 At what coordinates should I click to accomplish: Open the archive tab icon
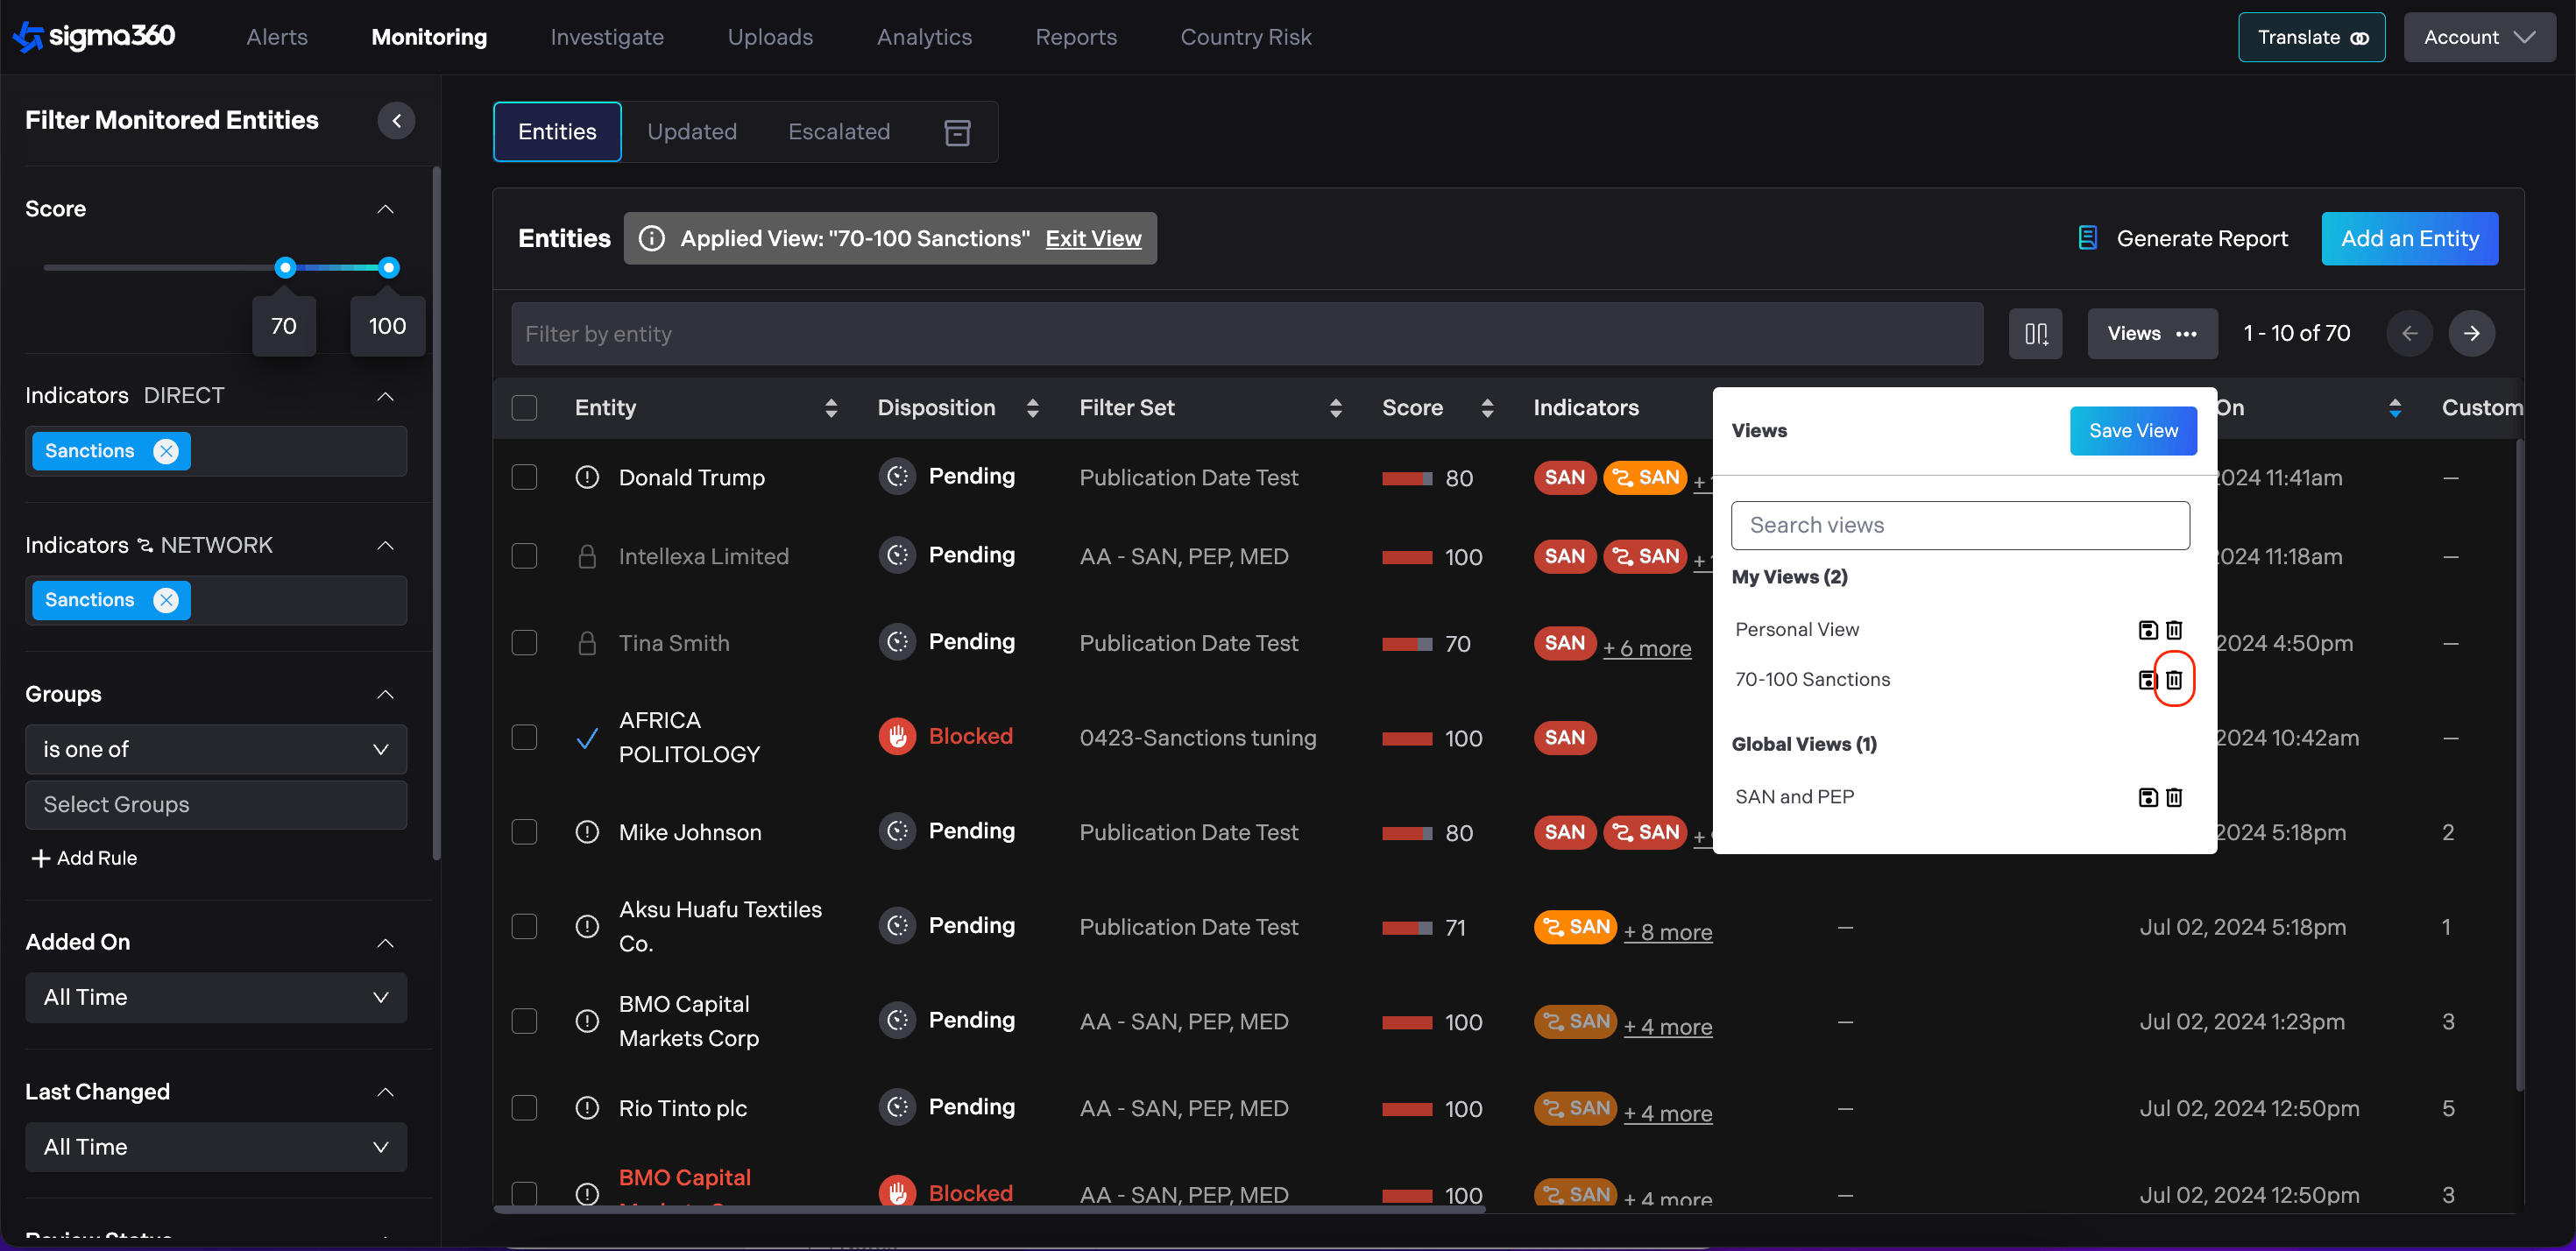pyautogui.click(x=957, y=132)
